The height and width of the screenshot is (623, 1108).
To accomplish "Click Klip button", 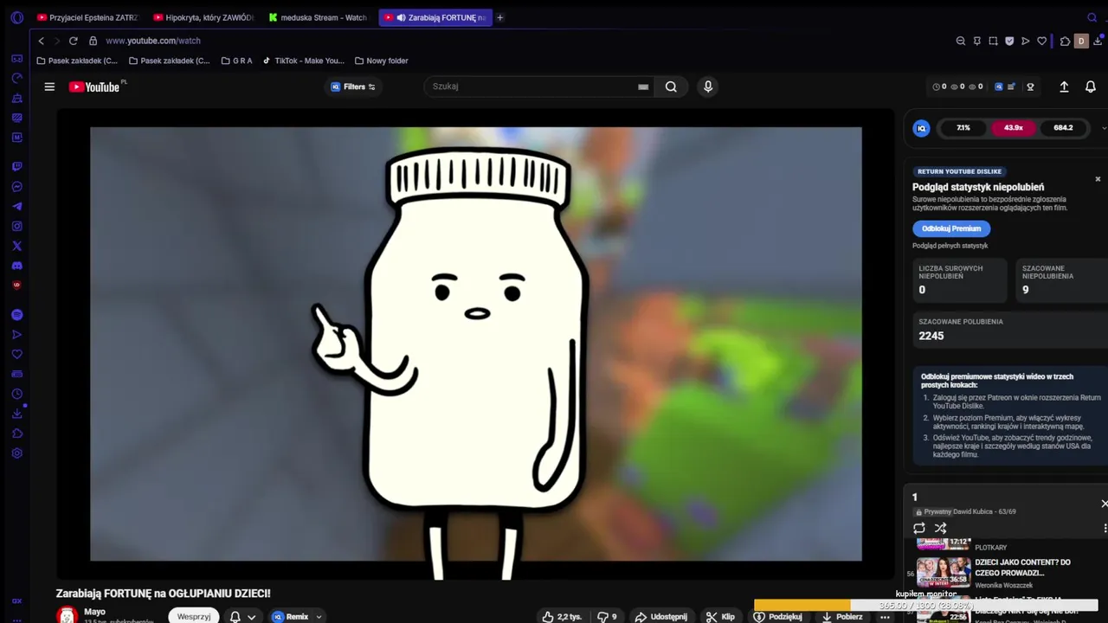I will 720,617.
